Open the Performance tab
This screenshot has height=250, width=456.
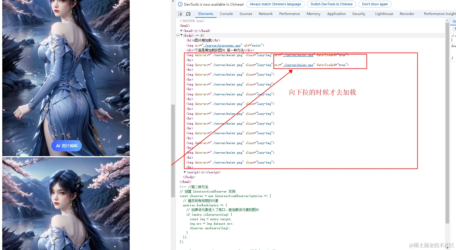click(289, 14)
